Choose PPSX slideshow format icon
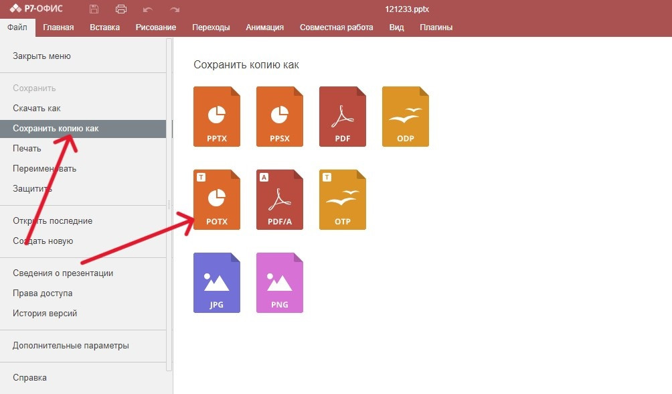This screenshot has width=672, height=394. [x=279, y=117]
